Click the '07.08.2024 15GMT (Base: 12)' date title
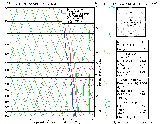Image resolution: width=160 pixels, height=124 pixels. pyautogui.click(x=131, y=4)
